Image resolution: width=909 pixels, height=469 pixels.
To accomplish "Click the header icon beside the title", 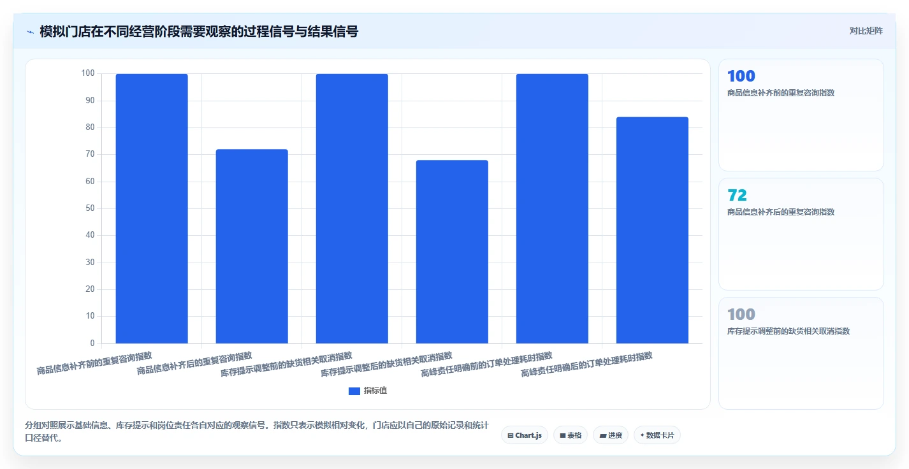I will (x=31, y=31).
